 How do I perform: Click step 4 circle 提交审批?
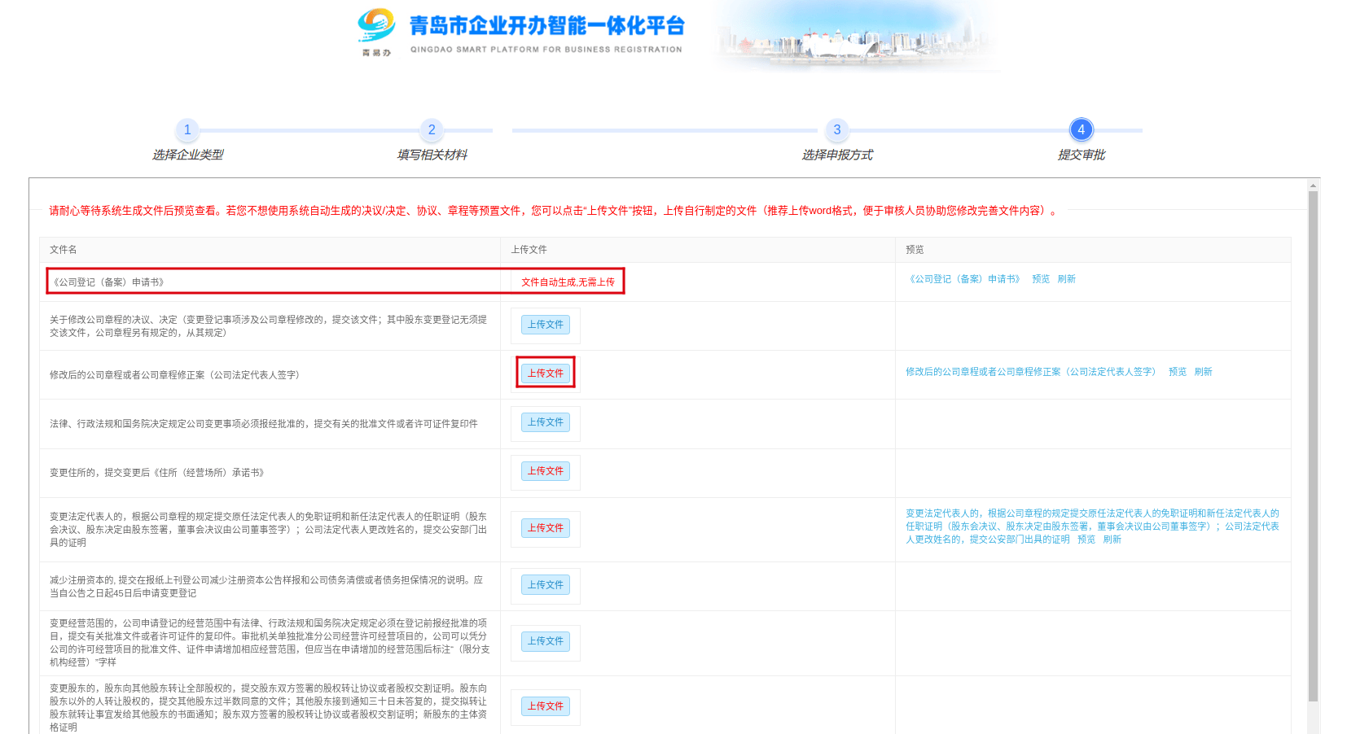pyautogui.click(x=1081, y=130)
